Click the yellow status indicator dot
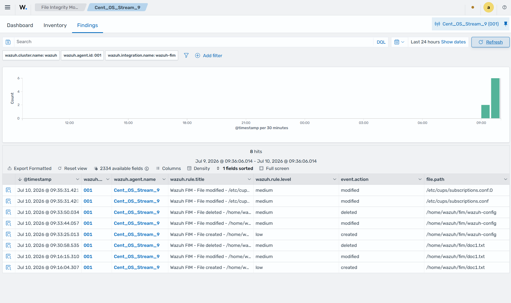Screen dimensions: 511x303 [x=473, y=7]
